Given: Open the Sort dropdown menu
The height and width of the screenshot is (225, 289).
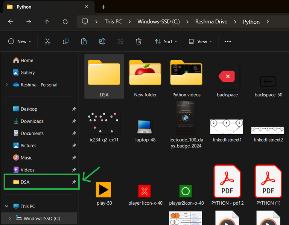Looking at the screenshot, I should [x=167, y=41].
